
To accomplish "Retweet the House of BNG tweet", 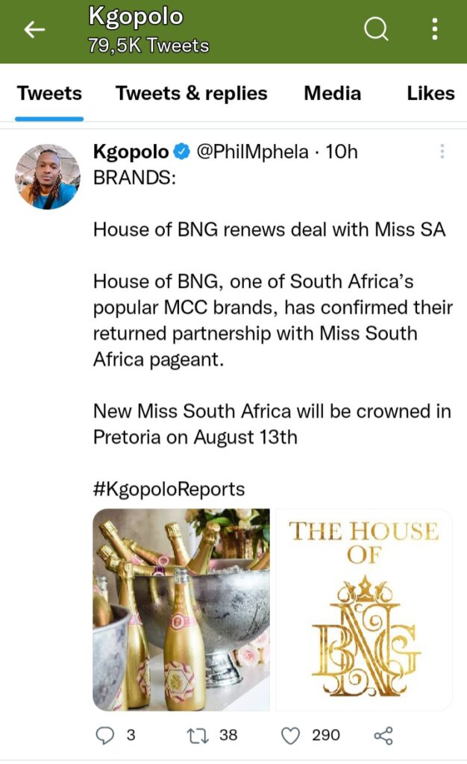I will point(197,736).
